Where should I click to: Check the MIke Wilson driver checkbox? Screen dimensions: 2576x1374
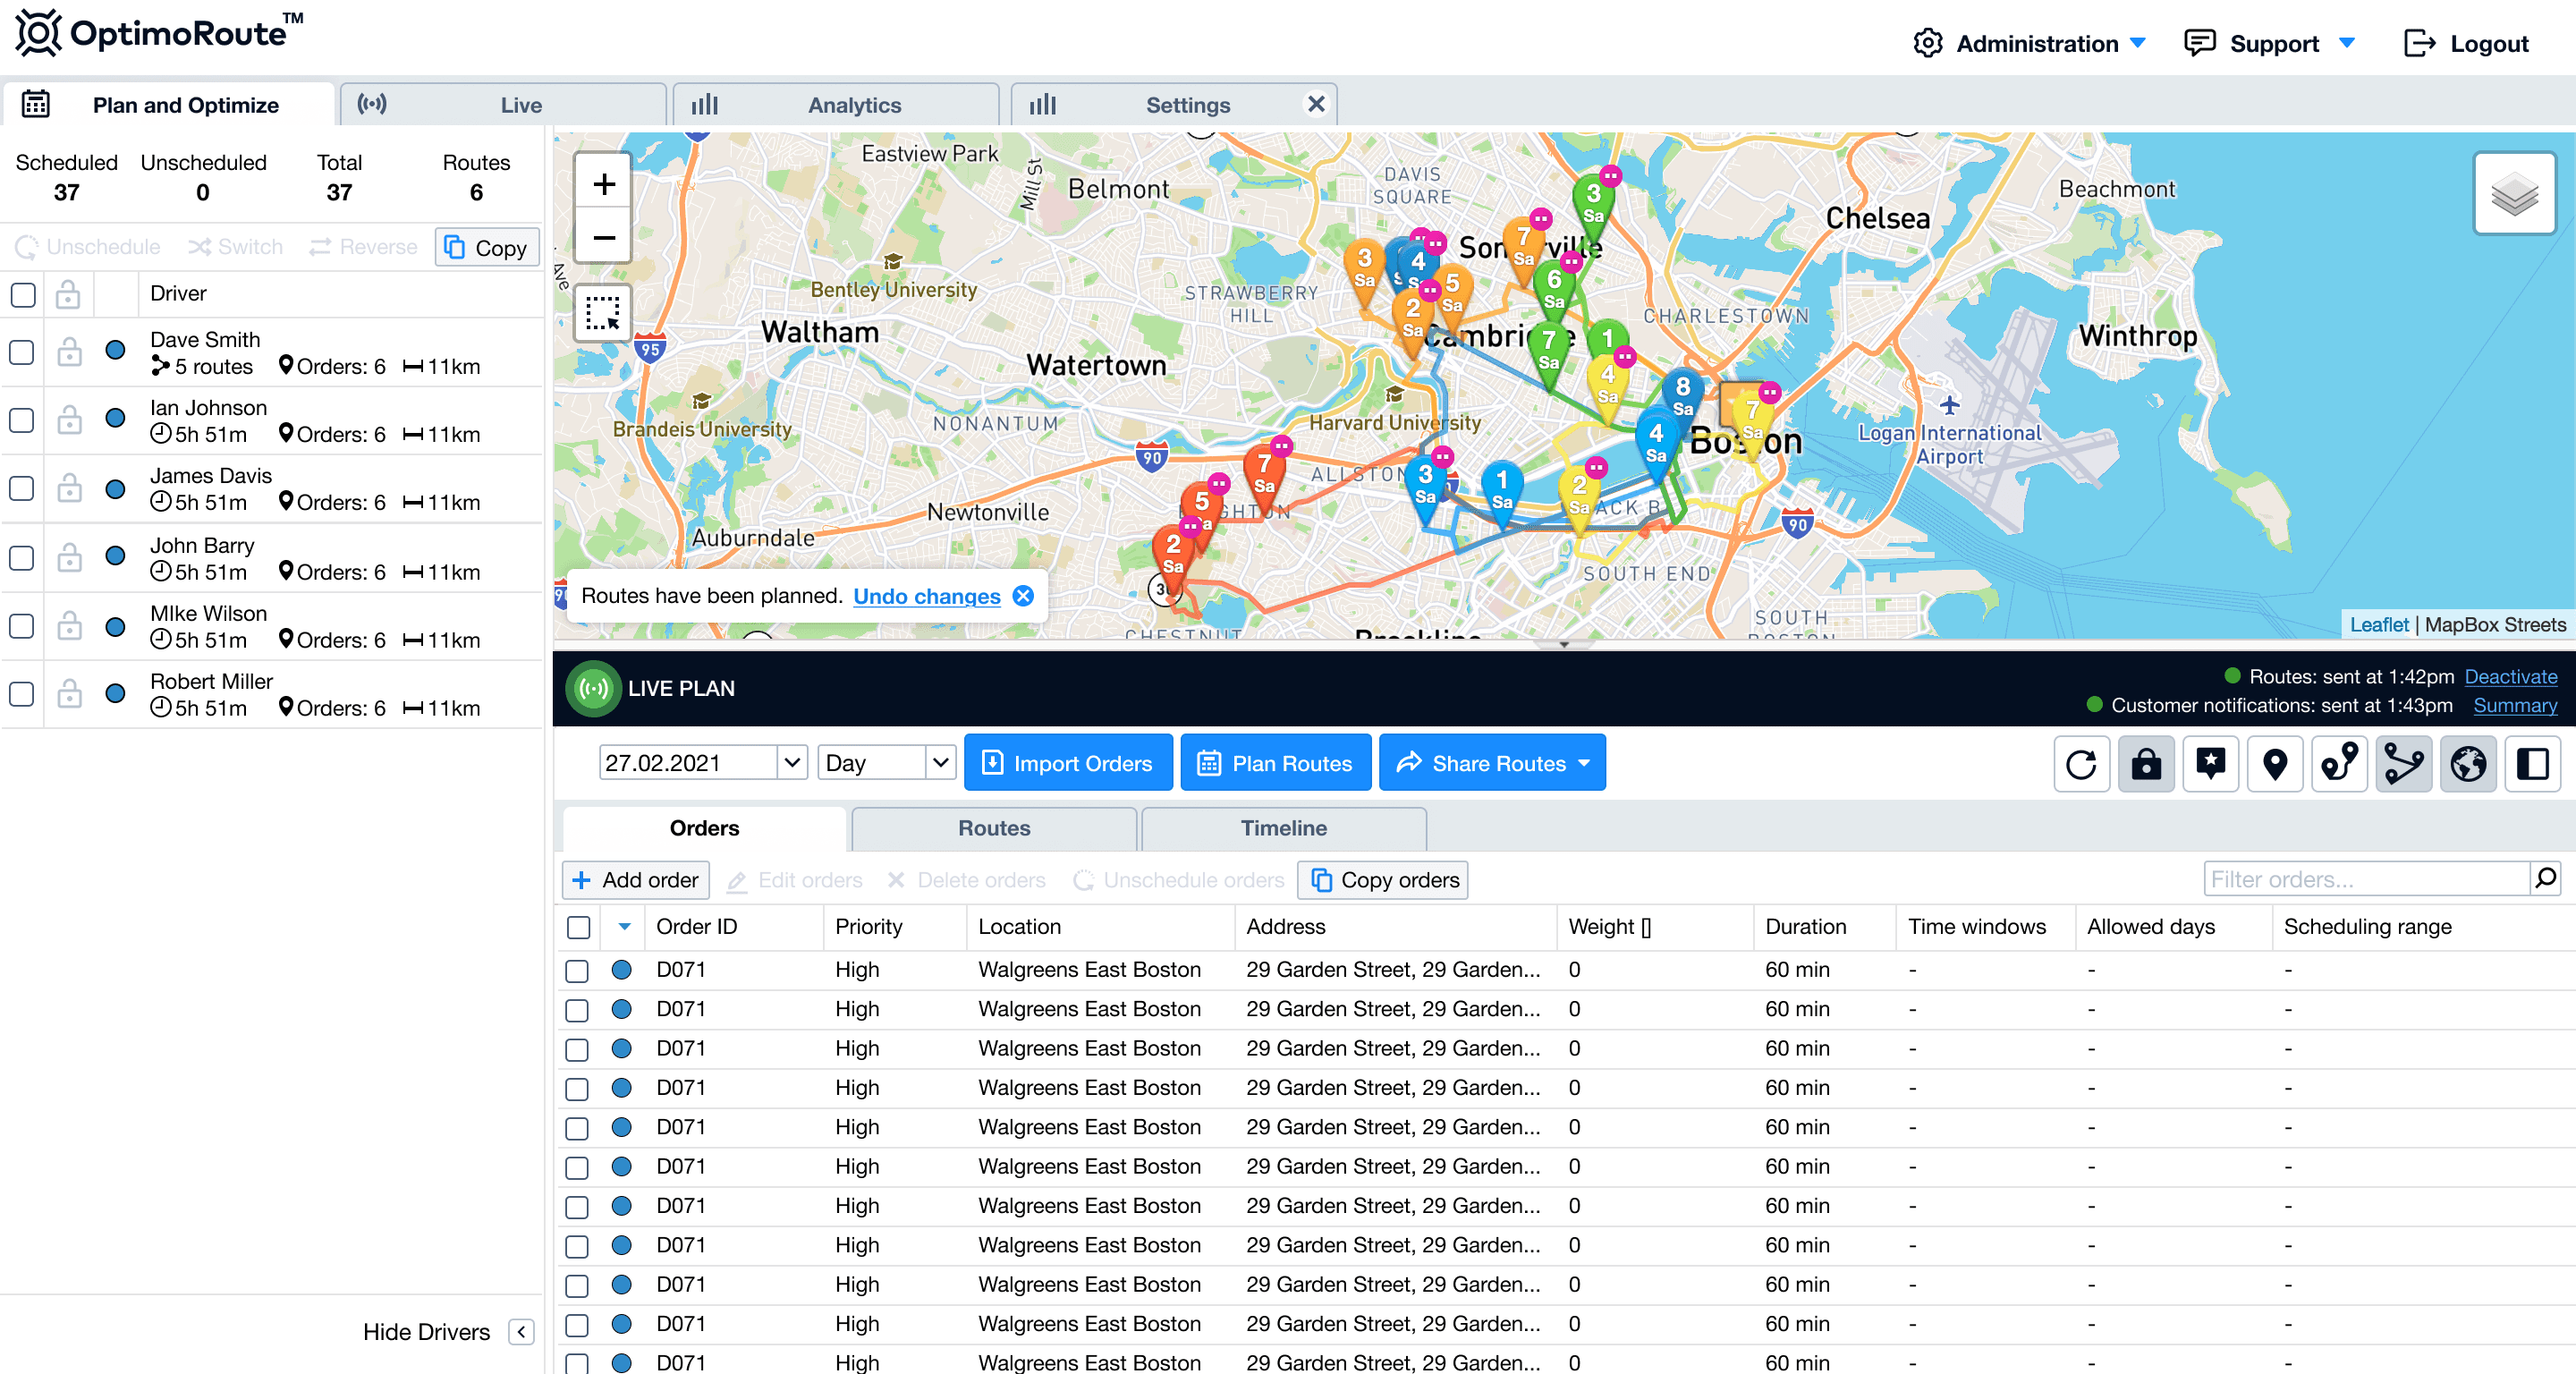(x=22, y=626)
